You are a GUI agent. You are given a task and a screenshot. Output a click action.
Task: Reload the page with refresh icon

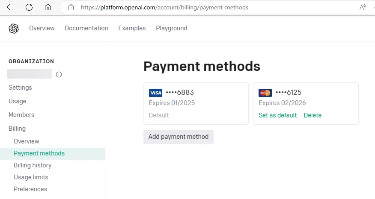tap(29, 7)
